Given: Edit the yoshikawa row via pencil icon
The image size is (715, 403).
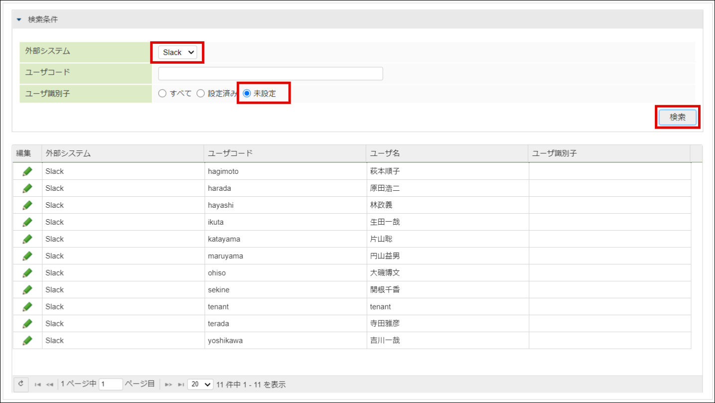Looking at the screenshot, I should [x=27, y=341].
